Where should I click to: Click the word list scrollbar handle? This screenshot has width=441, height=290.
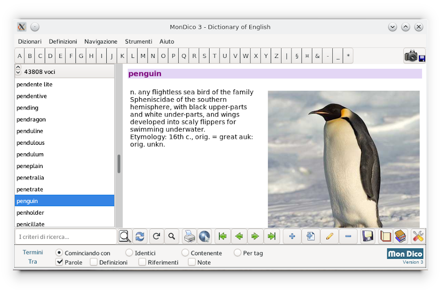(x=119, y=164)
